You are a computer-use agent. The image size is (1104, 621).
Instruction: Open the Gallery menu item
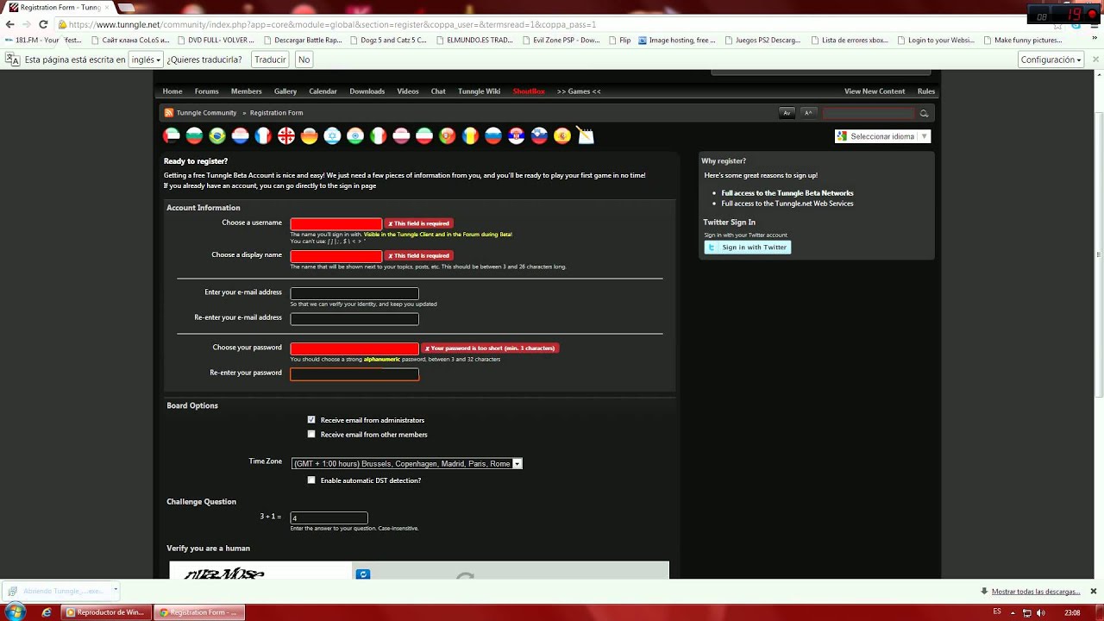click(285, 91)
